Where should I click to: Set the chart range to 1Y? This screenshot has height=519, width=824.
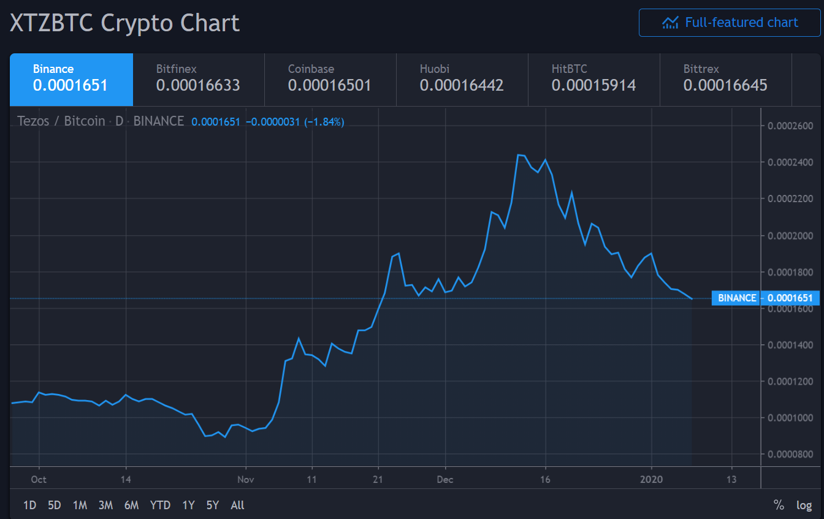tap(188, 505)
